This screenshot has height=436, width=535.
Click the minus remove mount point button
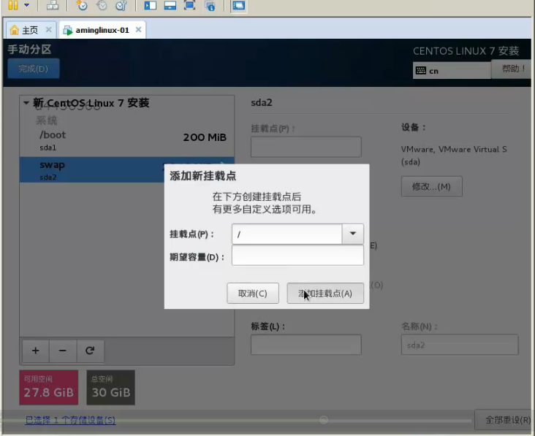pyautogui.click(x=63, y=351)
